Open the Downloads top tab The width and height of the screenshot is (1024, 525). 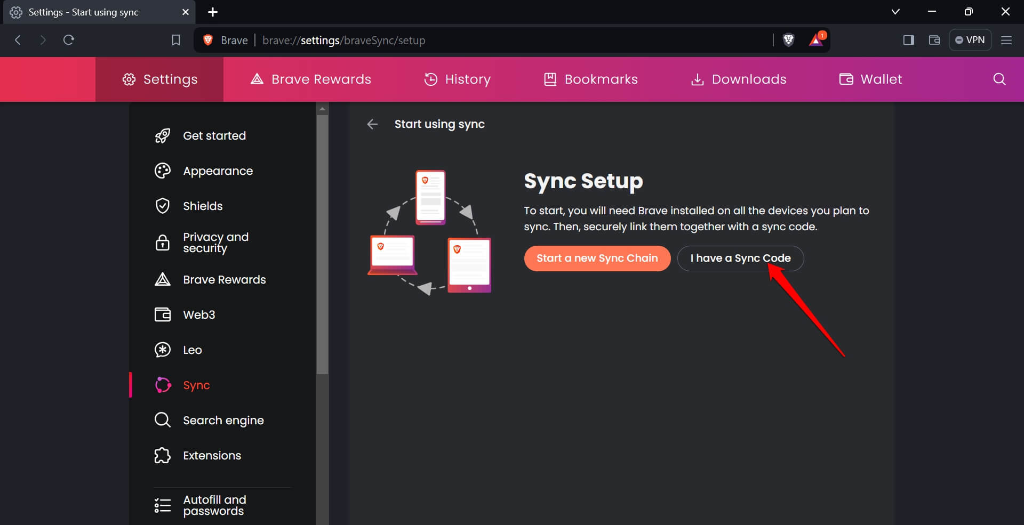point(739,79)
